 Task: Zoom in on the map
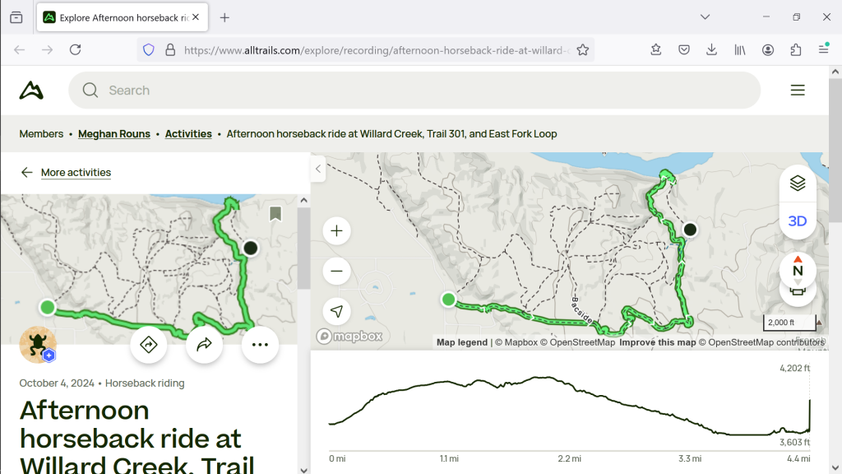coord(336,231)
